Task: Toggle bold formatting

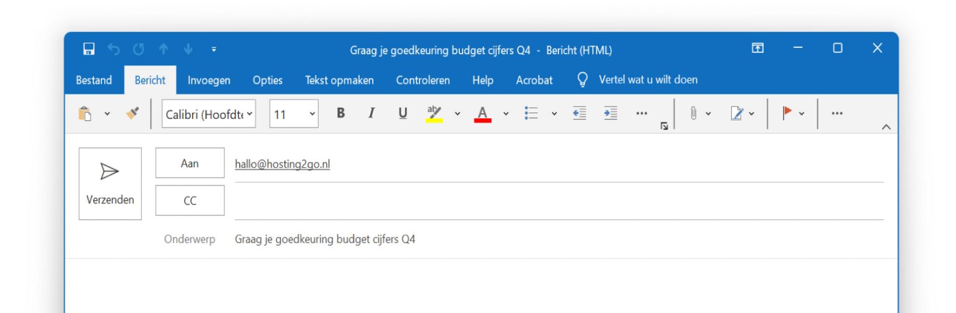Action: coord(340,113)
